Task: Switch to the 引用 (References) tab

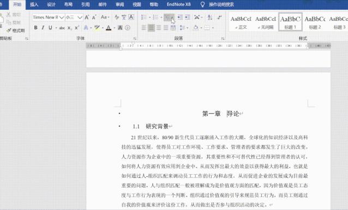Action: pos(85,4)
